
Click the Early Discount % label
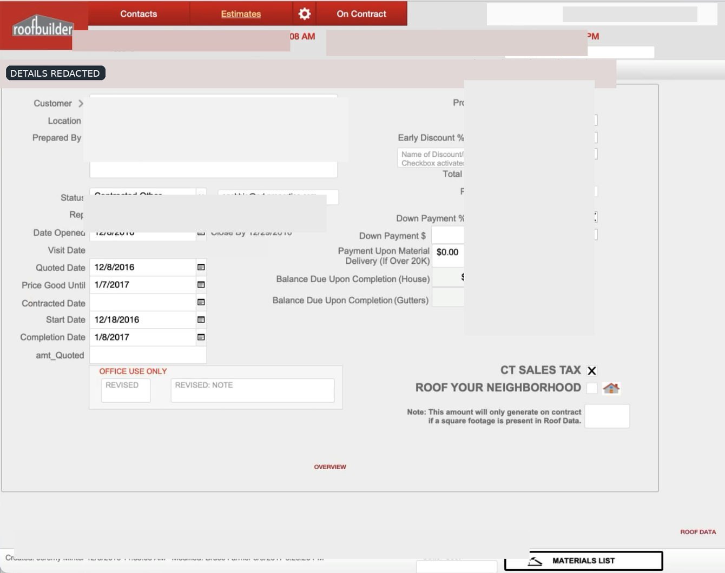[x=431, y=138]
